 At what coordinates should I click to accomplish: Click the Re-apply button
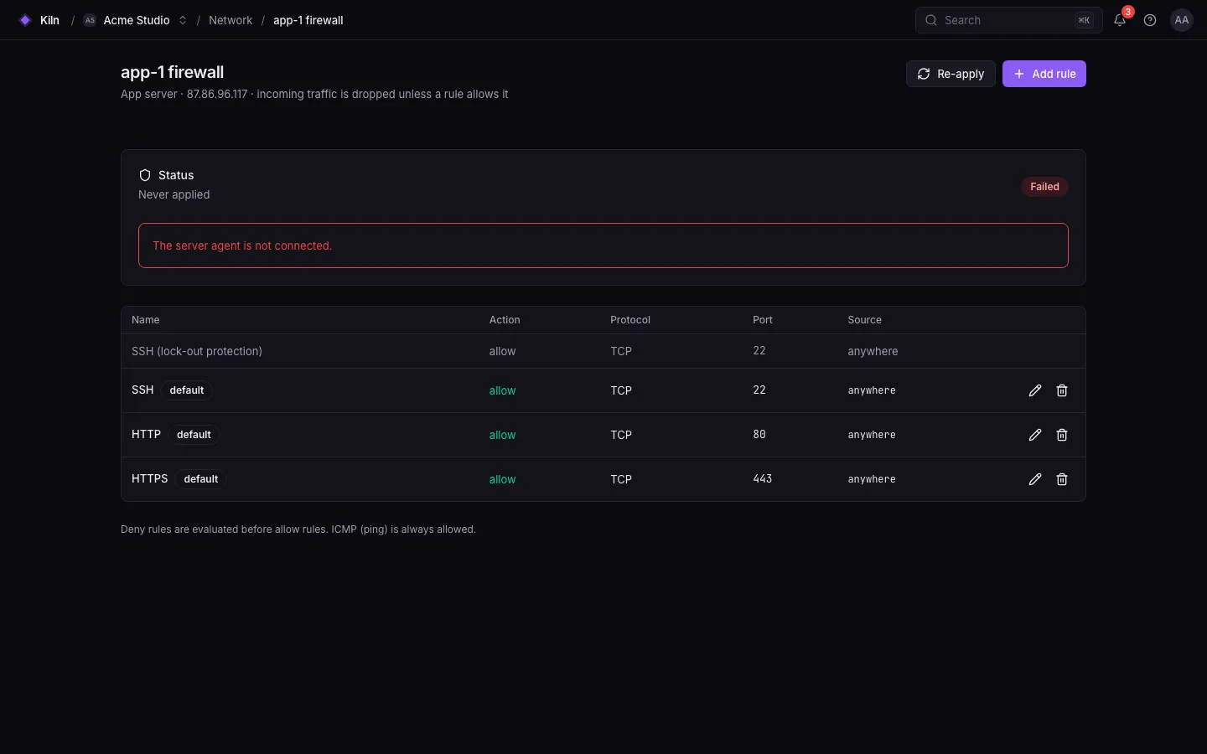pos(951,74)
